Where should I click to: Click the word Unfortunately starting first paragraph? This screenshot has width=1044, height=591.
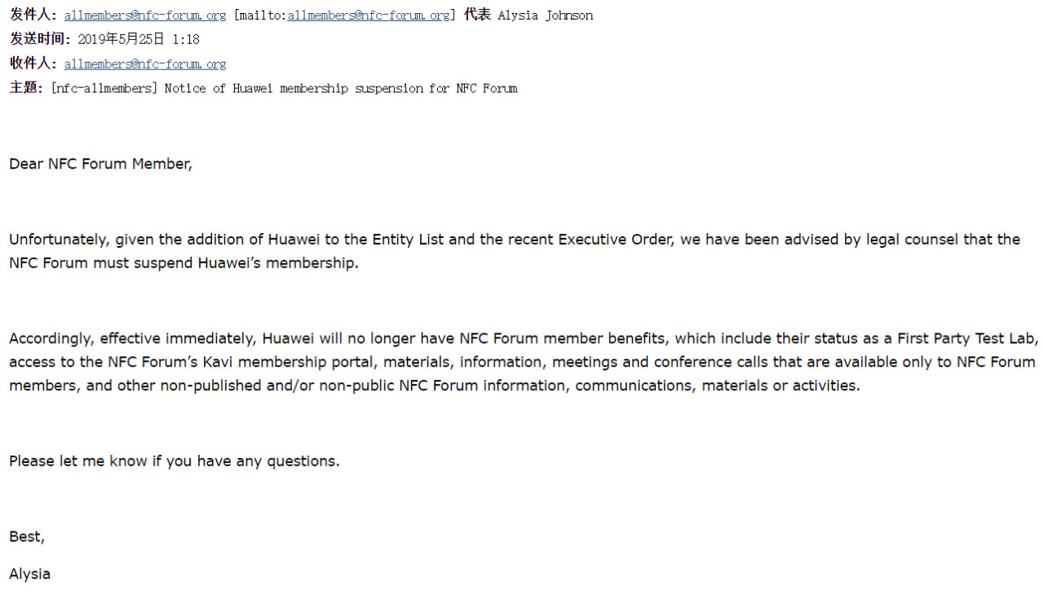59,240
